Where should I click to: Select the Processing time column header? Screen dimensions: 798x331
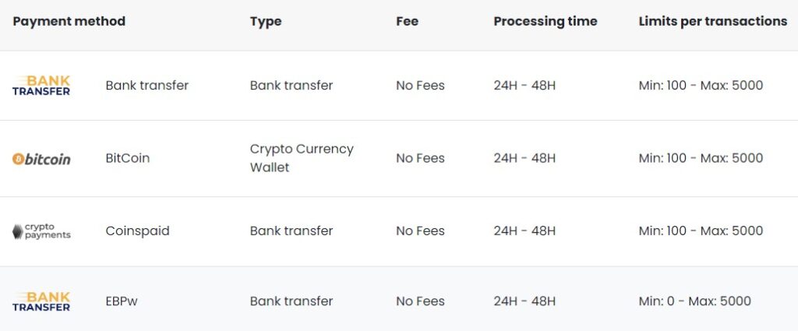pos(545,21)
